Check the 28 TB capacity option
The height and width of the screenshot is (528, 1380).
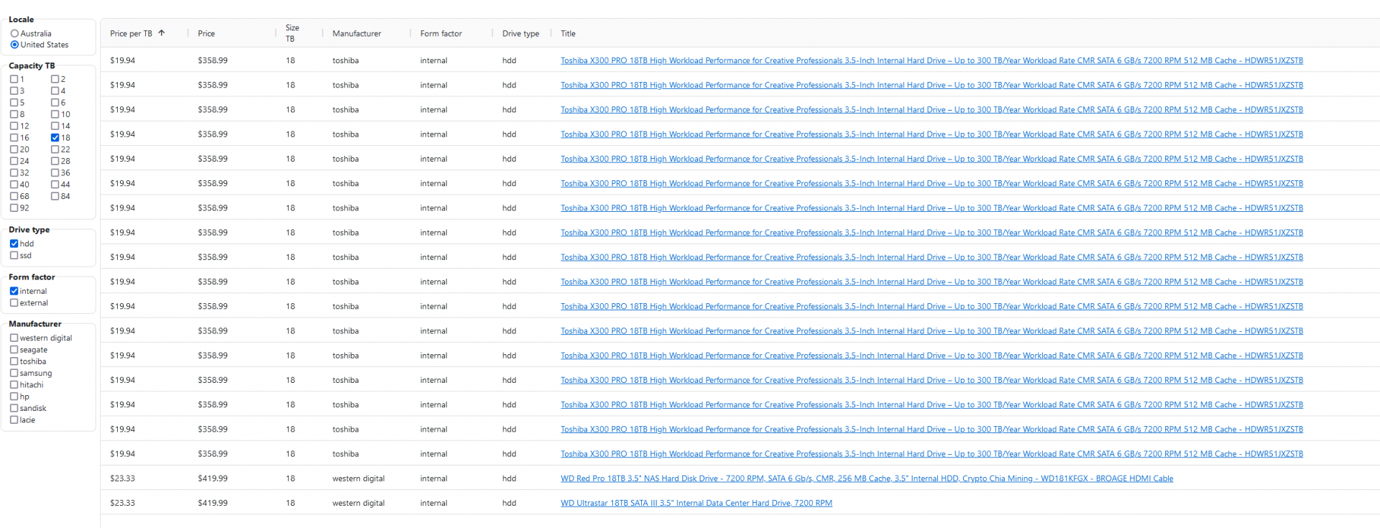coord(55,161)
